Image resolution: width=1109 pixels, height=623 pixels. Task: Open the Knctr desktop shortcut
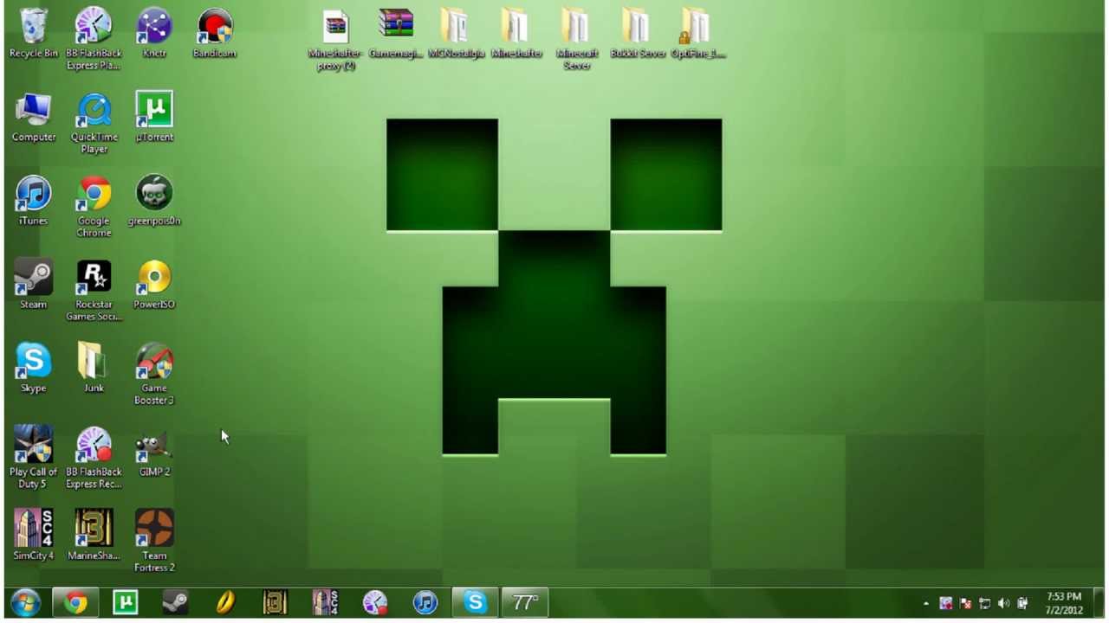[x=154, y=33]
